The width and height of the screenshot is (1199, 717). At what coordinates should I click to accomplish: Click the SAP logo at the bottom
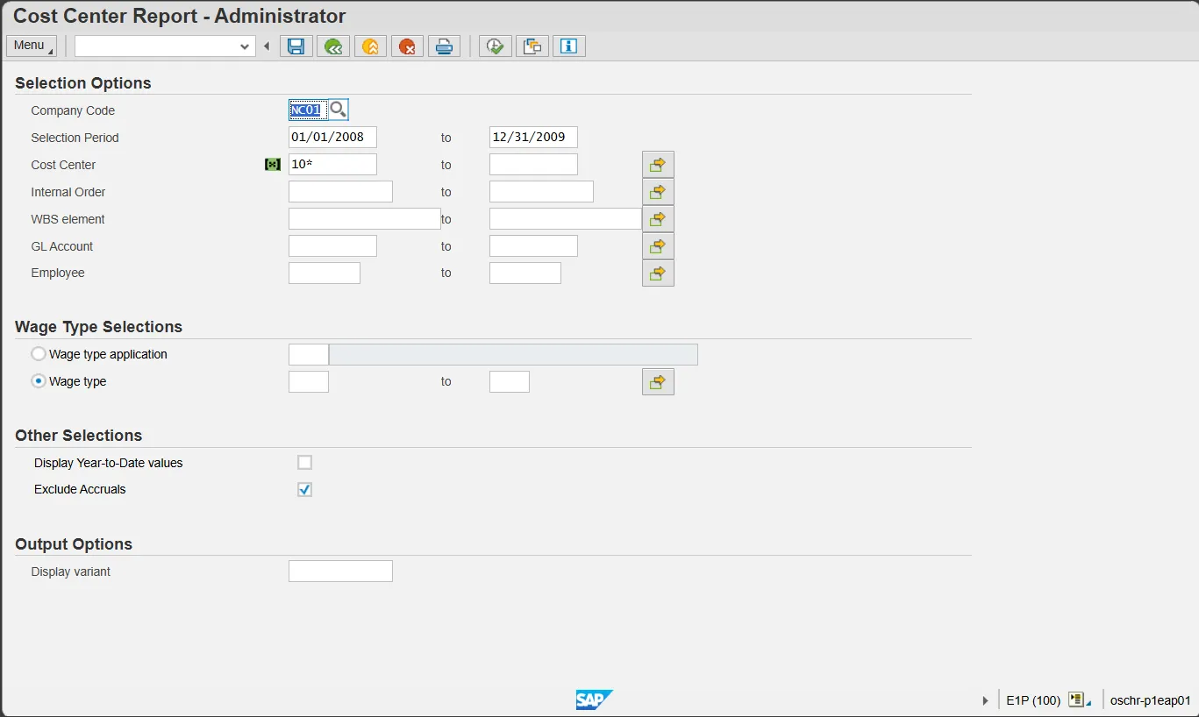click(594, 699)
